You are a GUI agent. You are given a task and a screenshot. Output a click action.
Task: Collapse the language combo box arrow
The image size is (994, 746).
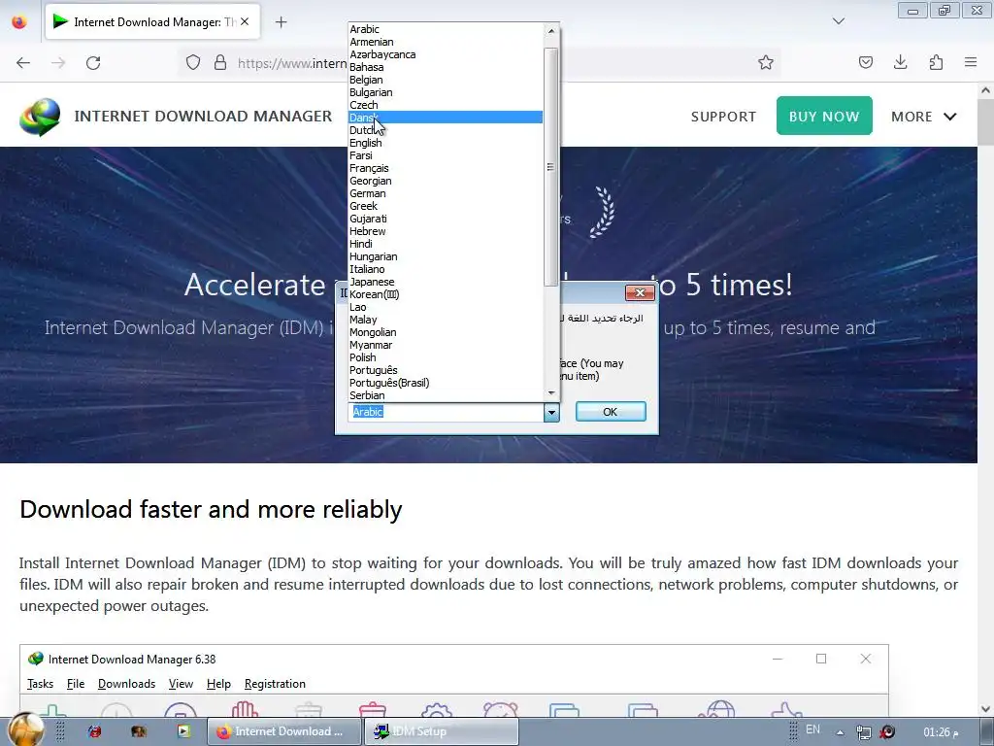point(551,412)
